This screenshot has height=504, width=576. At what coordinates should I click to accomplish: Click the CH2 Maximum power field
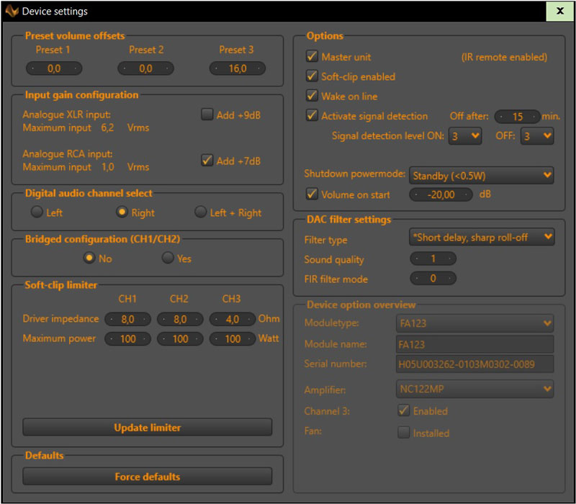click(x=180, y=338)
